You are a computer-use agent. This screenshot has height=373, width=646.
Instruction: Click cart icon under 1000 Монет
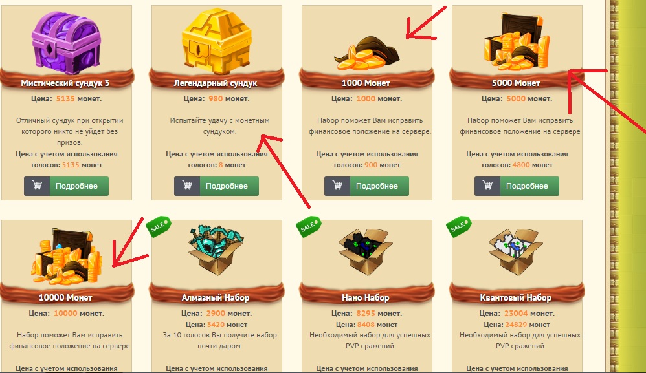337,186
